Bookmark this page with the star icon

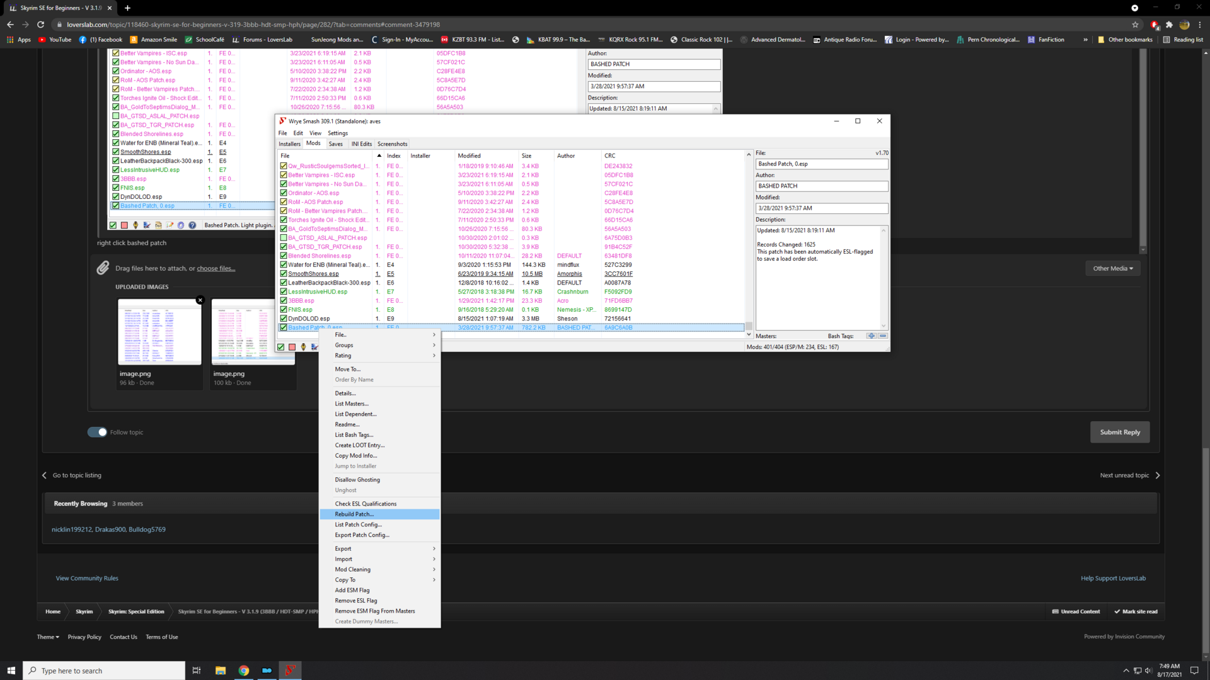point(1135,25)
